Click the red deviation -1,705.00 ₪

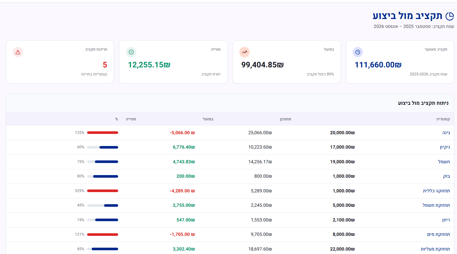183,234
